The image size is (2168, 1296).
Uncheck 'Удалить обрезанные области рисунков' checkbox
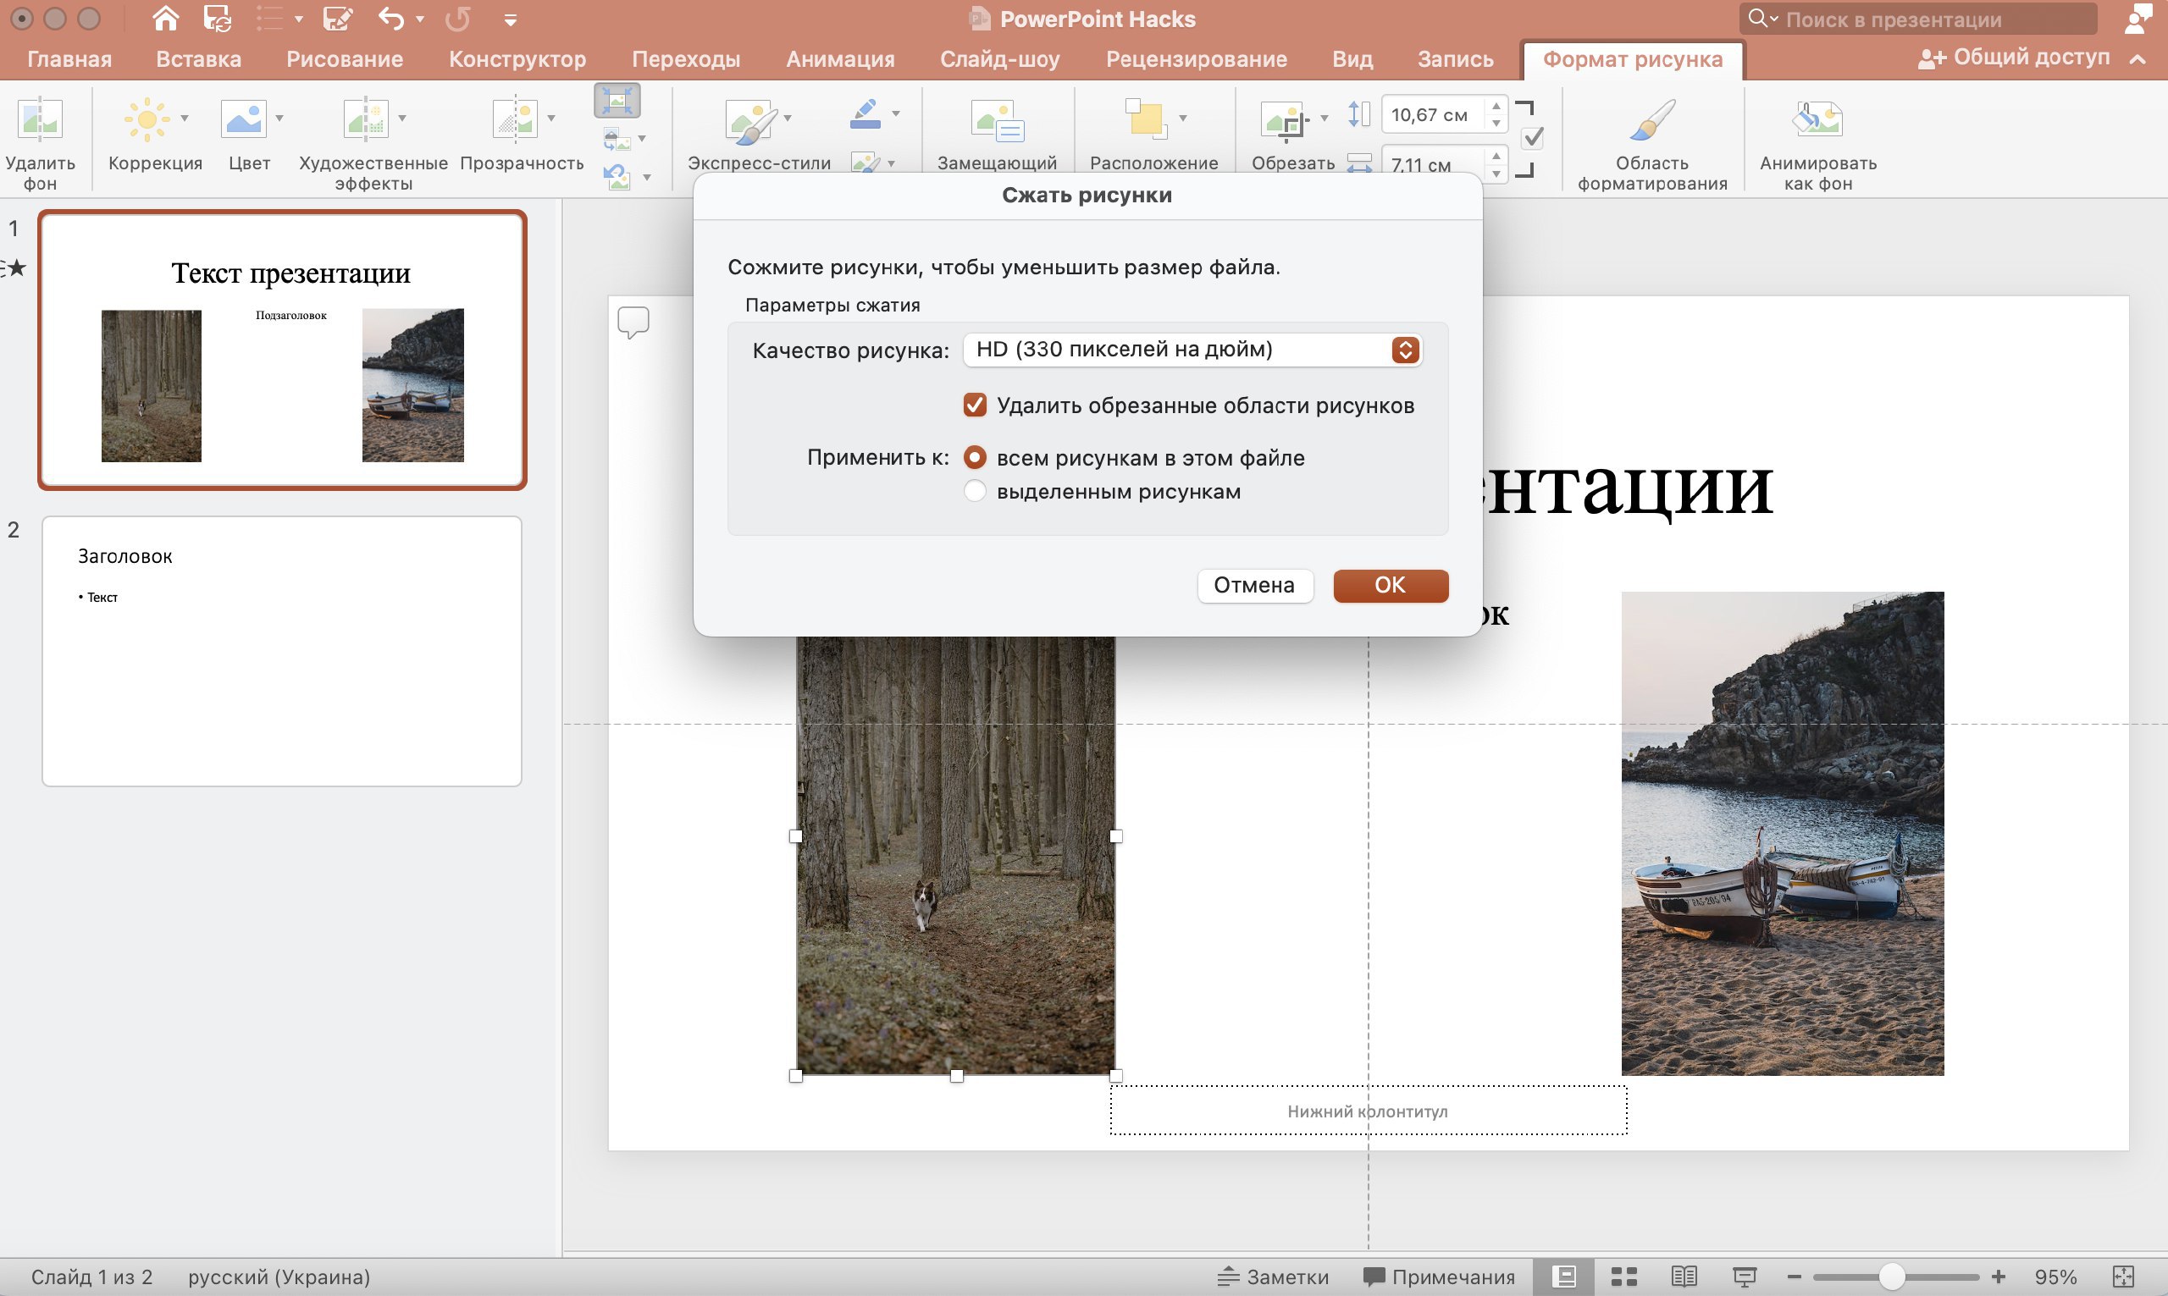point(974,405)
